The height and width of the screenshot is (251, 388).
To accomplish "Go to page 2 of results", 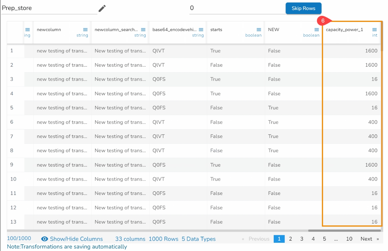I will pyautogui.click(x=290, y=239).
